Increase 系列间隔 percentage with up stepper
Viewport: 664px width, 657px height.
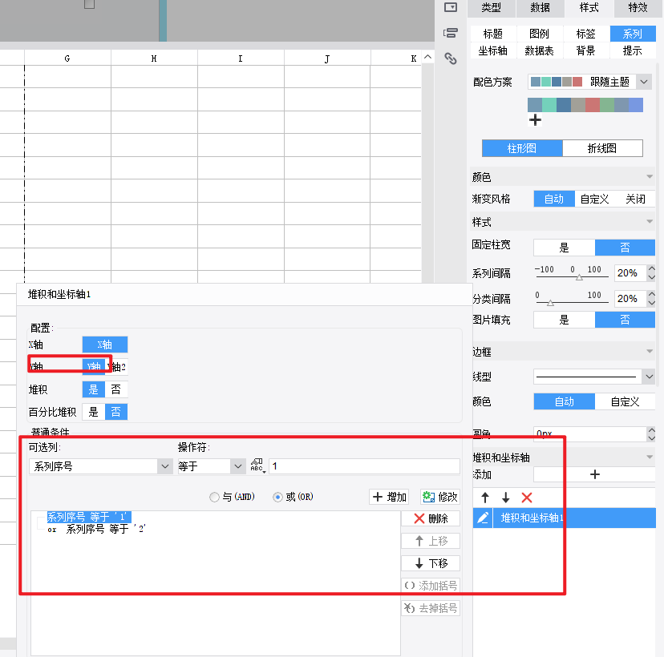[x=651, y=268]
